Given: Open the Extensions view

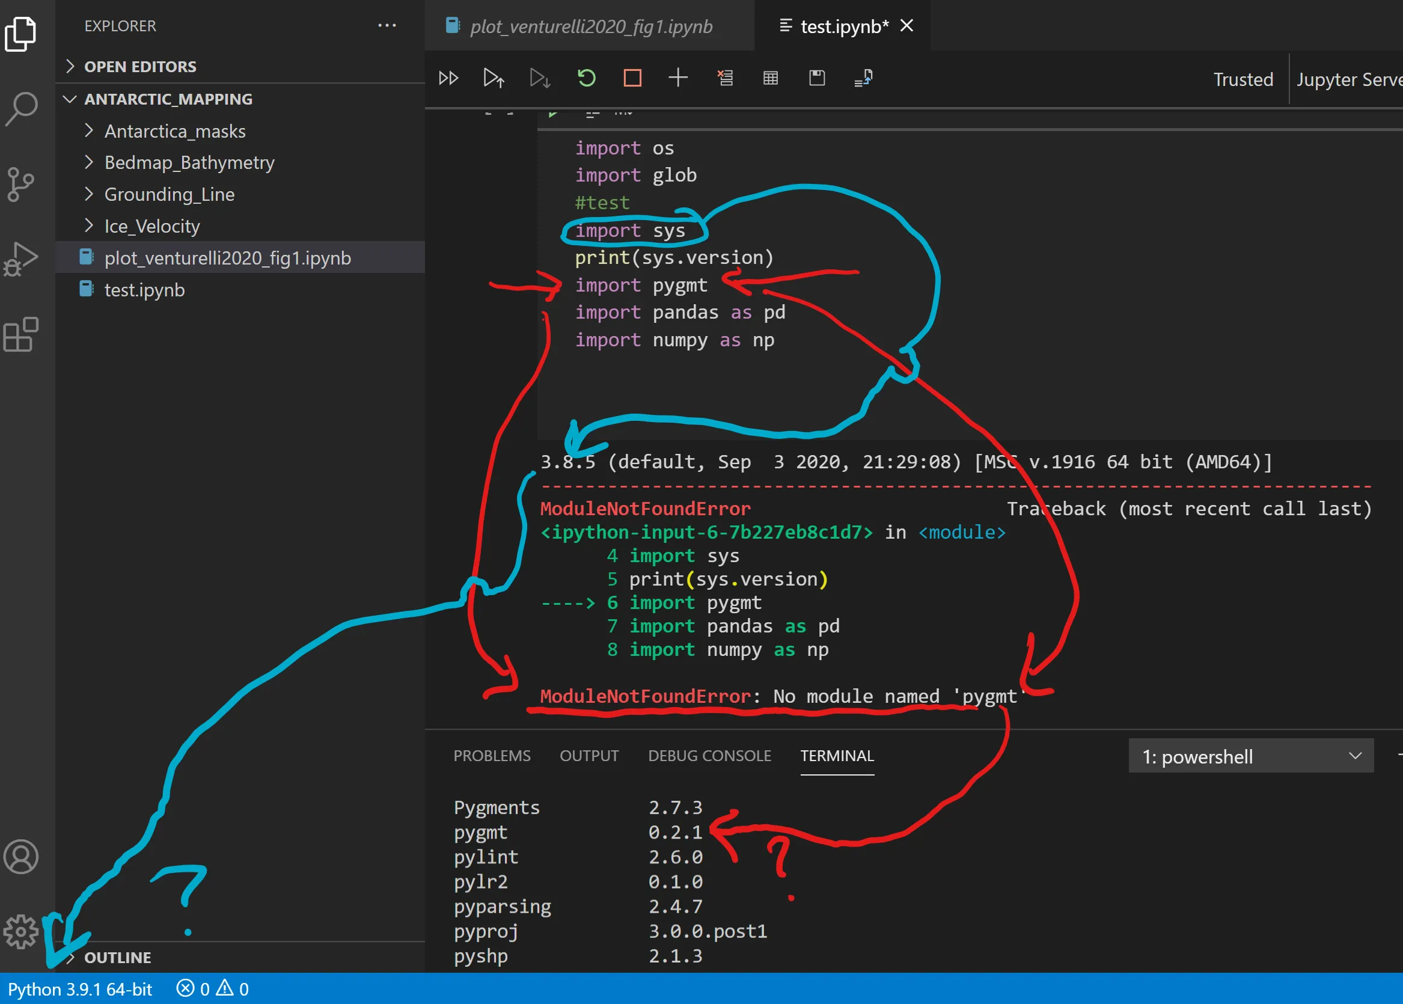Looking at the screenshot, I should (x=22, y=334).
